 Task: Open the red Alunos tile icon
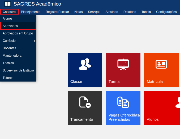point(178,102)
